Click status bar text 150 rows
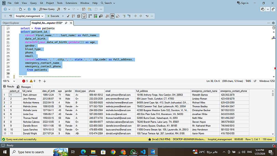This screenshot has width=277, height=156. [x=267, y=139]
